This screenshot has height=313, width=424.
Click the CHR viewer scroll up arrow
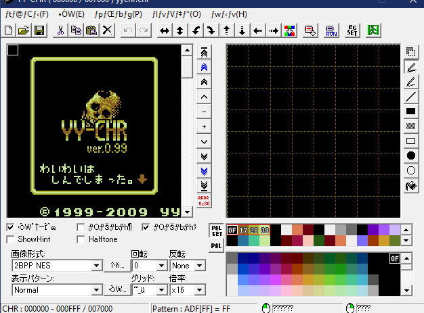pyautogui.click(x=187, y=50)
